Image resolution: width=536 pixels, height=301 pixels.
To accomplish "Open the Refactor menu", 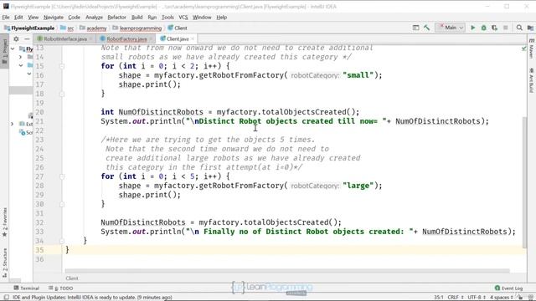I will click(117, 17).
